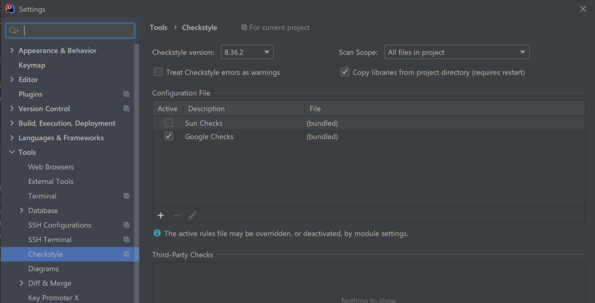Click the project-level icon beside Checkstyle

126,254
